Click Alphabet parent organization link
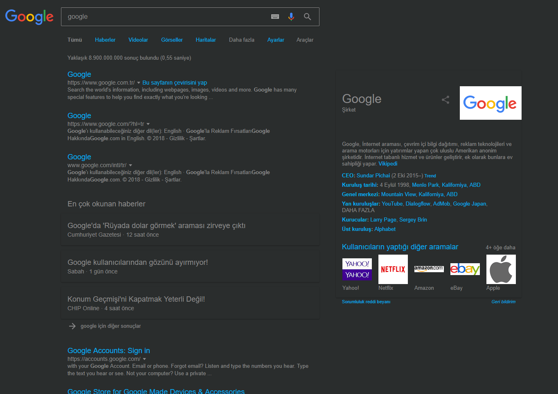 click(385, 229)
